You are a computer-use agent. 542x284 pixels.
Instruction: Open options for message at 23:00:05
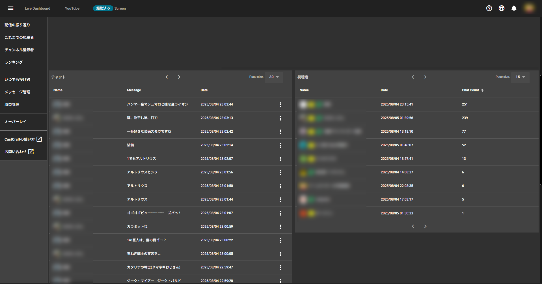point(280,254)
